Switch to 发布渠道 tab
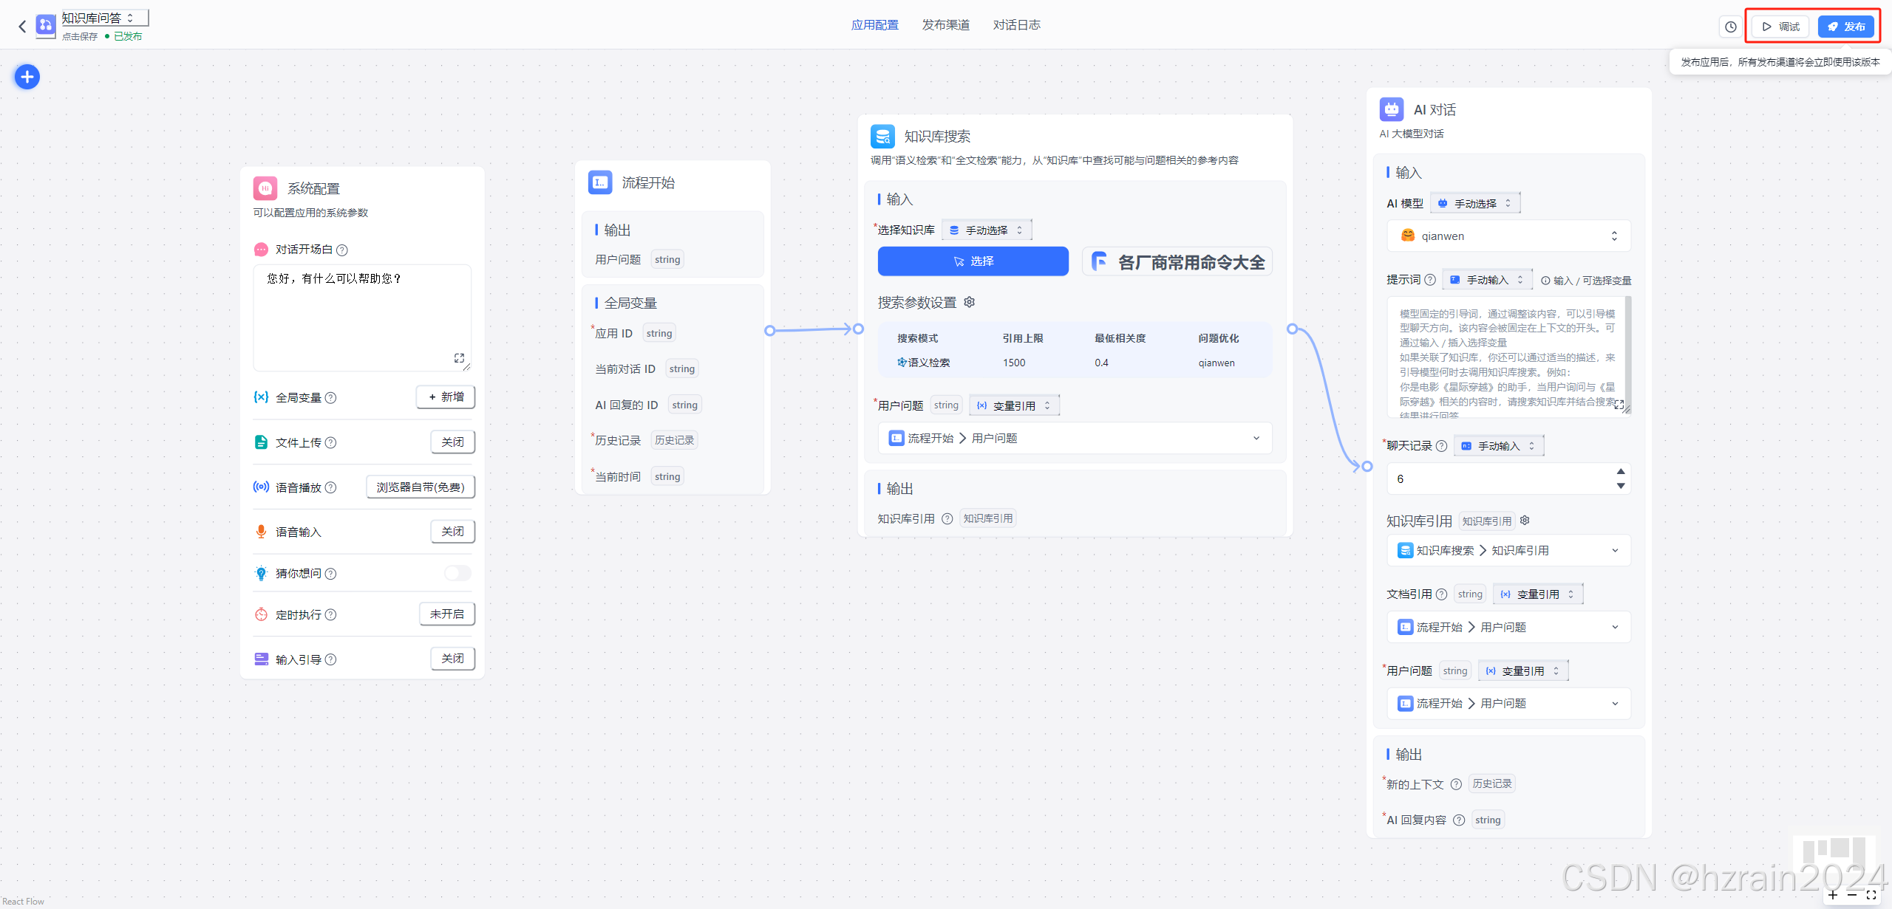Image resolution: width=1892 pixels, height=909 pixels. point(945,25)
